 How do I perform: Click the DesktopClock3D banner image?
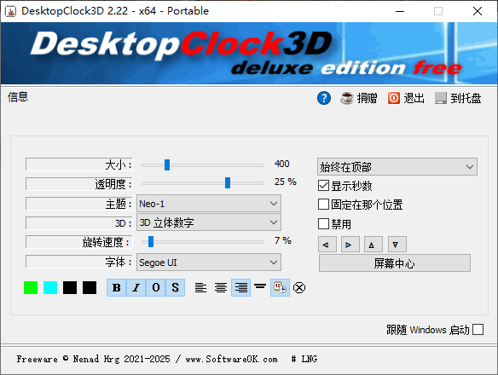[x=249, y=53]
